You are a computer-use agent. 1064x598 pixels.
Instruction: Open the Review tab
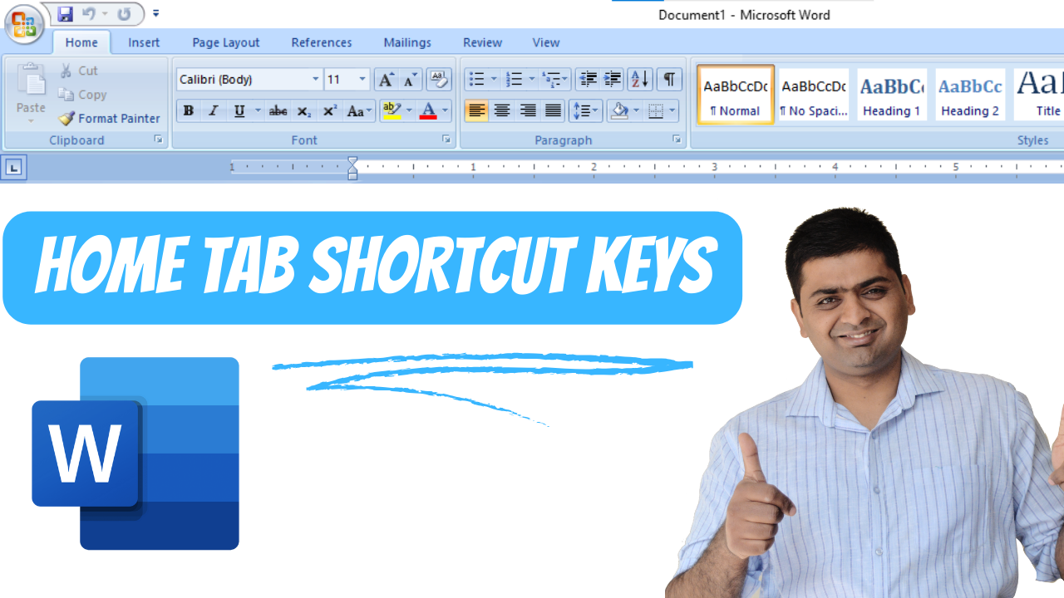(x=483, y=42)
